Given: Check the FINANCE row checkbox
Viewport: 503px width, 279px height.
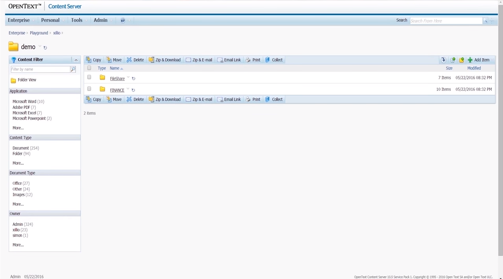Looking at the screenshot, I should [89, 89].
